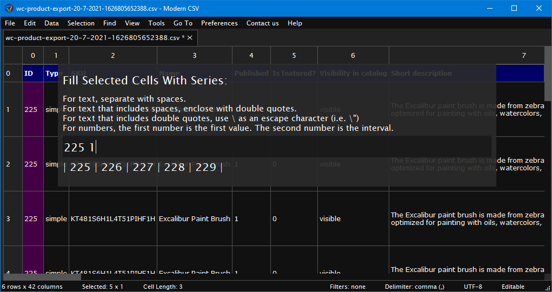The height and width of the screenshot is (292, 552).
Task: Open the Selection menu
Action: pyautogui.click(x=81, y=23)
